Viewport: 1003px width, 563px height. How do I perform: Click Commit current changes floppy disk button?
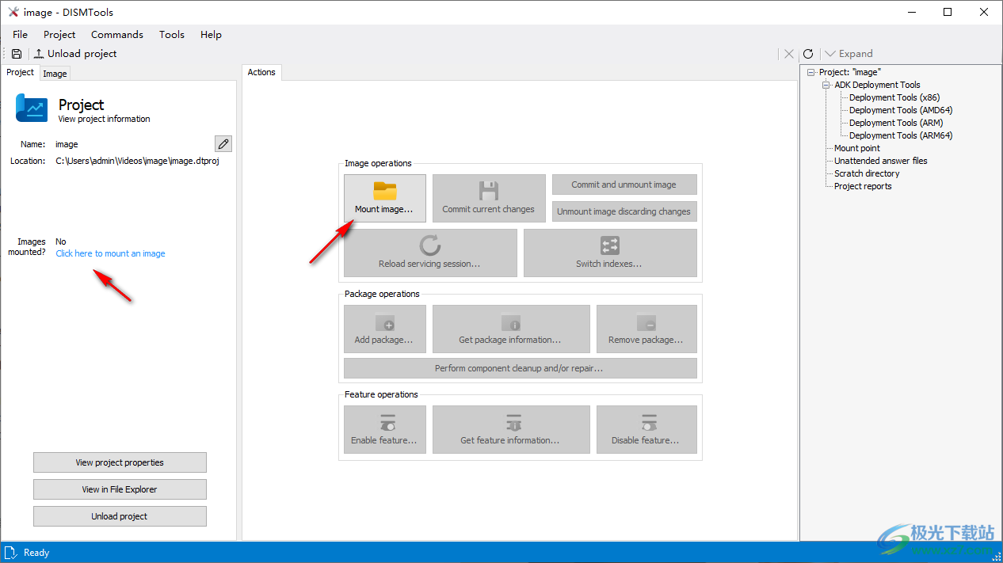tap(488, 198)
